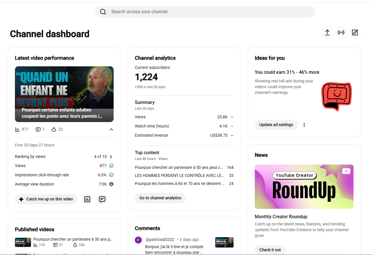Screen dimensions: 373x255
Task: Click the Channel analytics heading
Action: point(155,58)
